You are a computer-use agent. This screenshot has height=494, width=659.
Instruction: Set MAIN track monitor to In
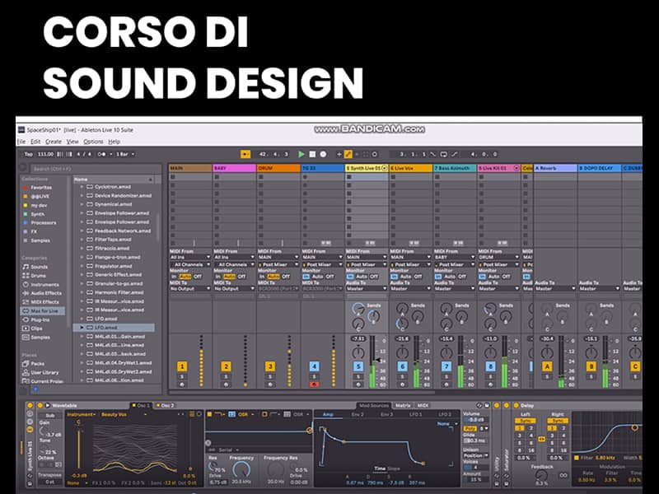tap(174, 277)
